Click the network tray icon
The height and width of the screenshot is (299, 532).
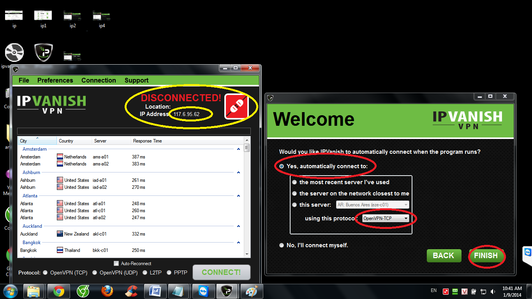483,291
